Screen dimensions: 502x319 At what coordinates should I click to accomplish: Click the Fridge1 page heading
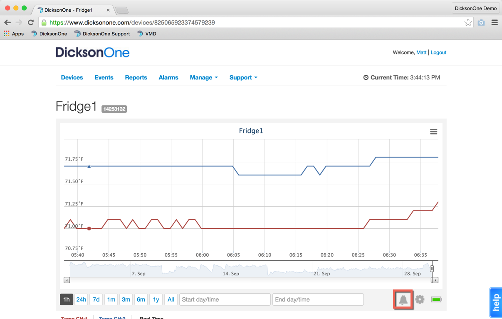click(x=76, y=107)
